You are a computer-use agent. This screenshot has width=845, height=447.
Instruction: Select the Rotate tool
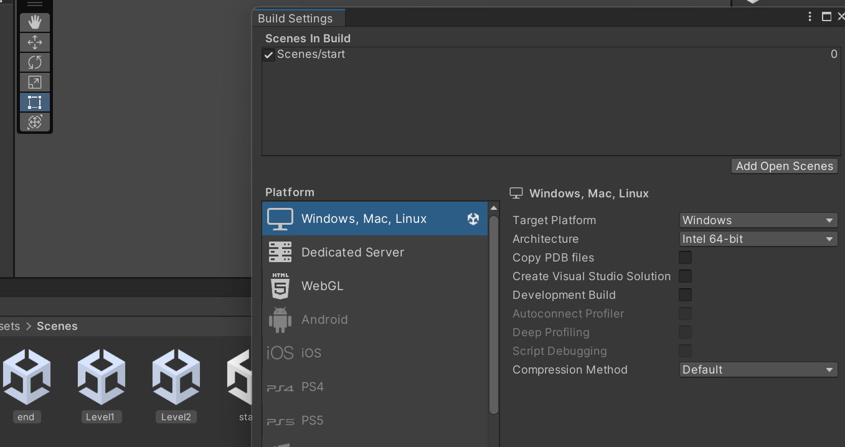click(35, 62)
